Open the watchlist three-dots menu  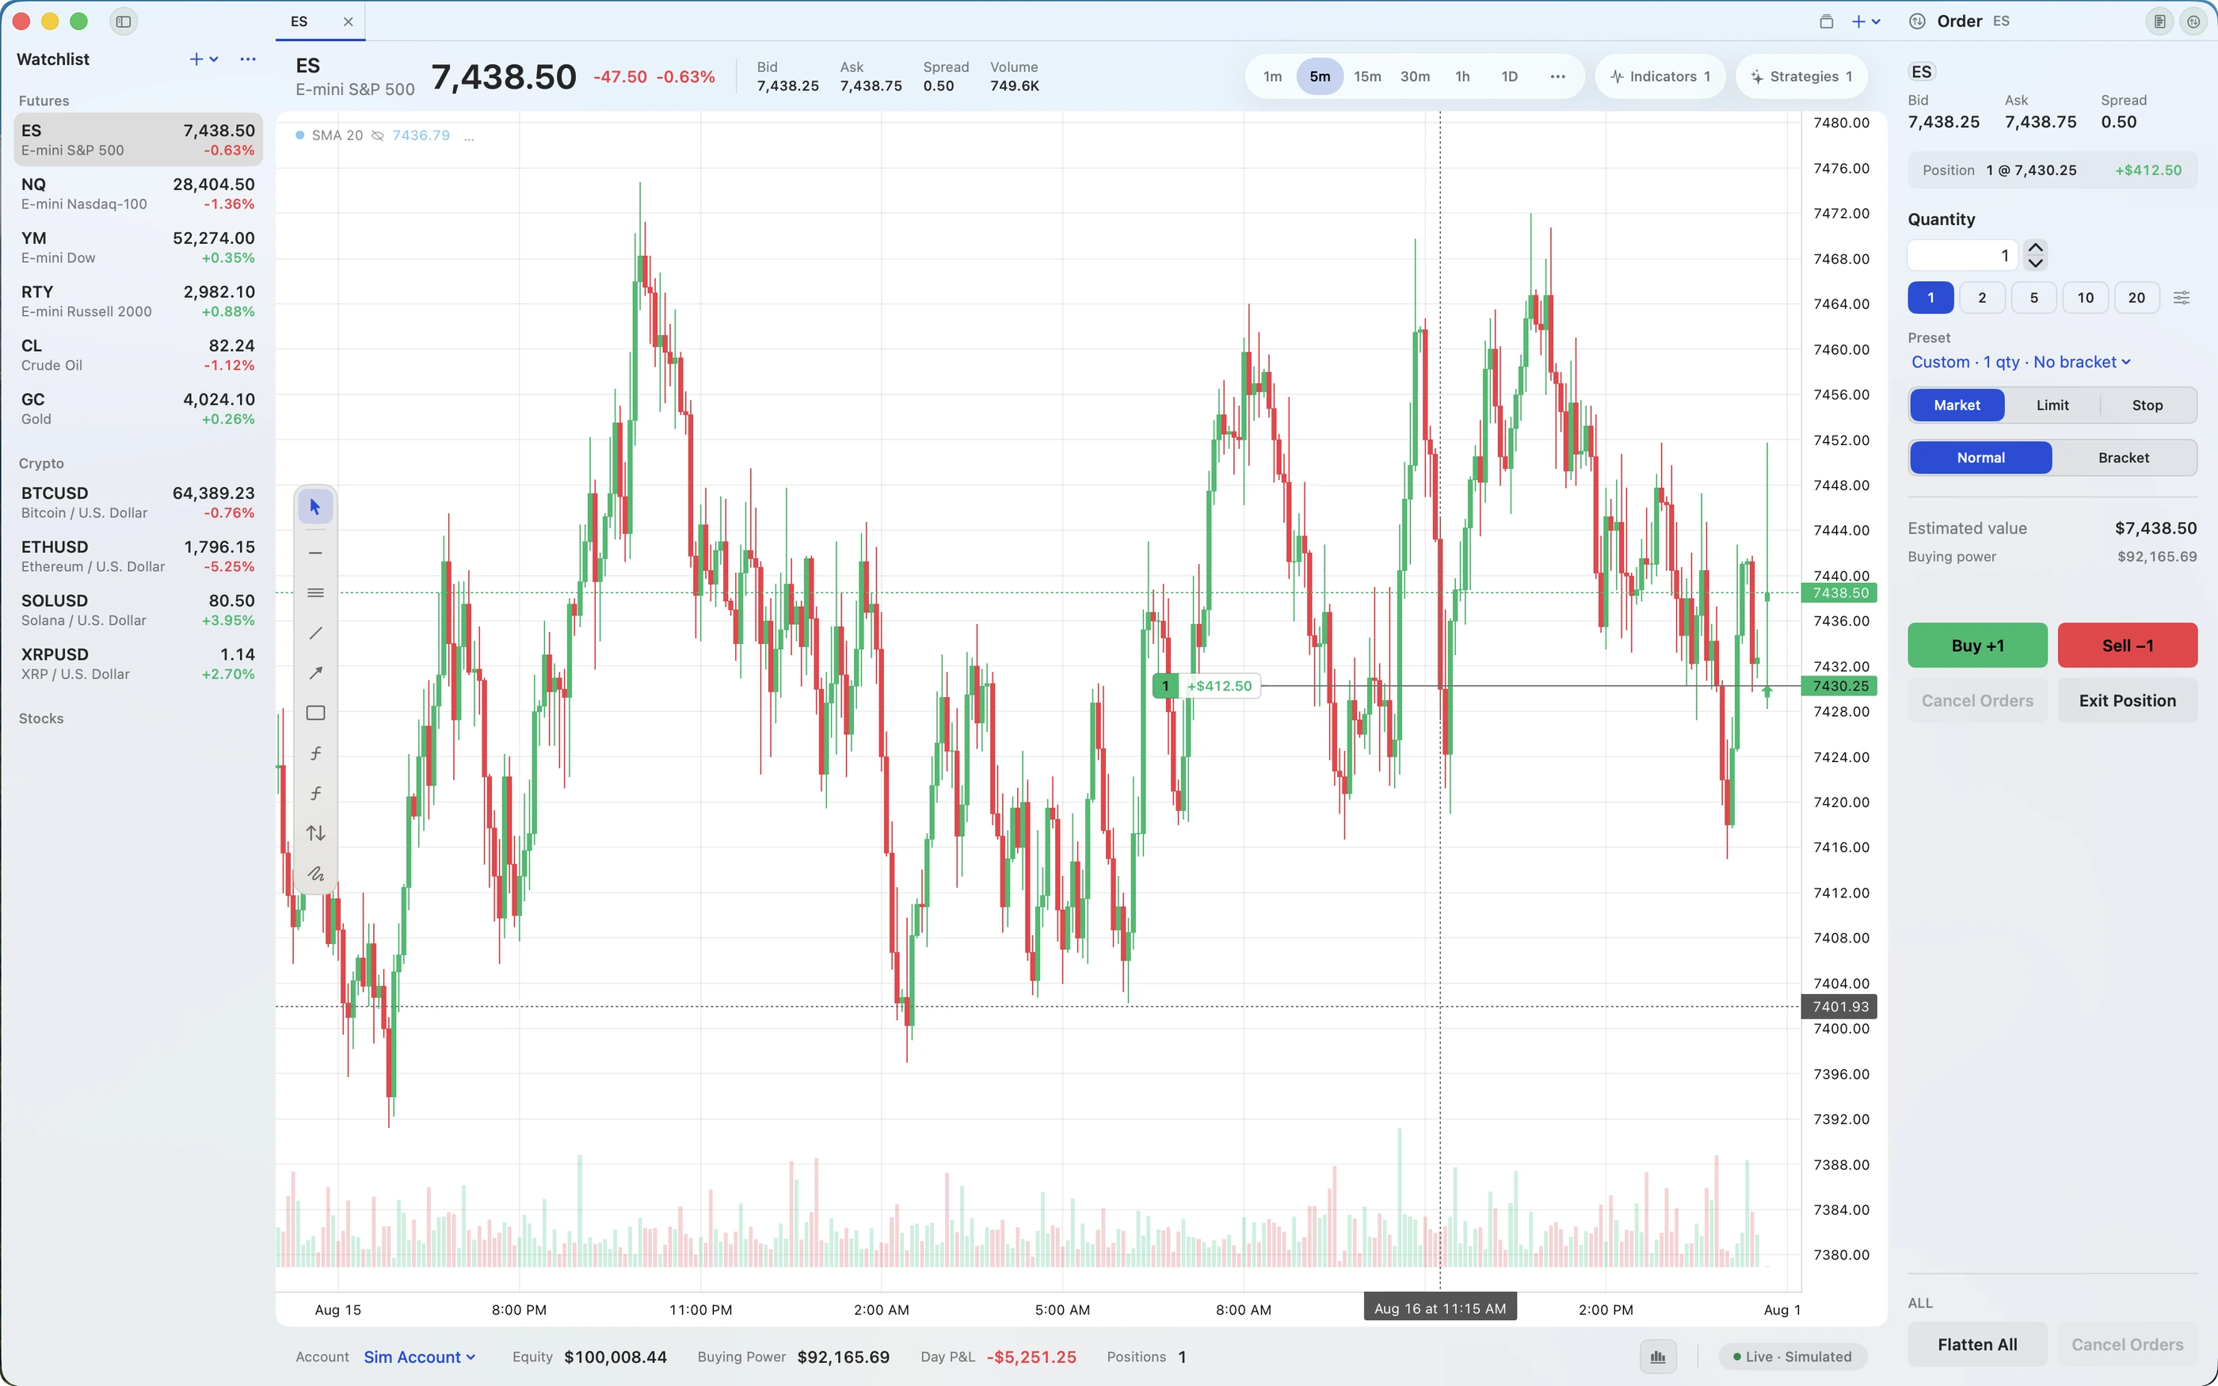247,59
